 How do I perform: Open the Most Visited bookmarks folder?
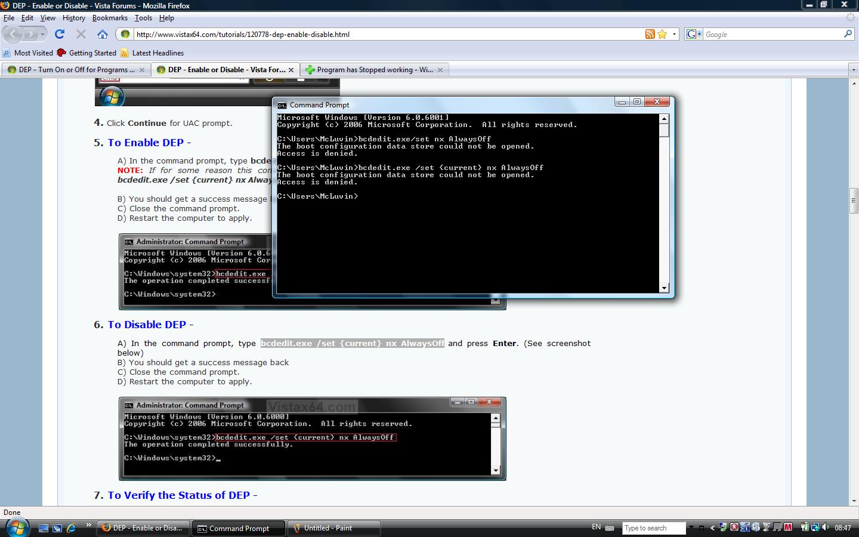click(28, 53)
